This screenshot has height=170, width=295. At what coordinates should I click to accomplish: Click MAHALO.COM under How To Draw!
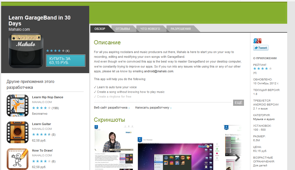pos(42,155)
